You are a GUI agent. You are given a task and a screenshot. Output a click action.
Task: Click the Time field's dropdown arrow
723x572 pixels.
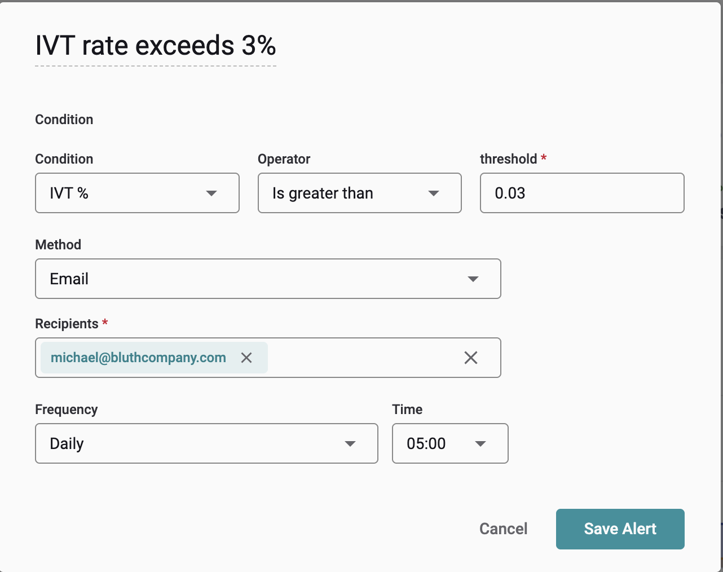point(480,444)
